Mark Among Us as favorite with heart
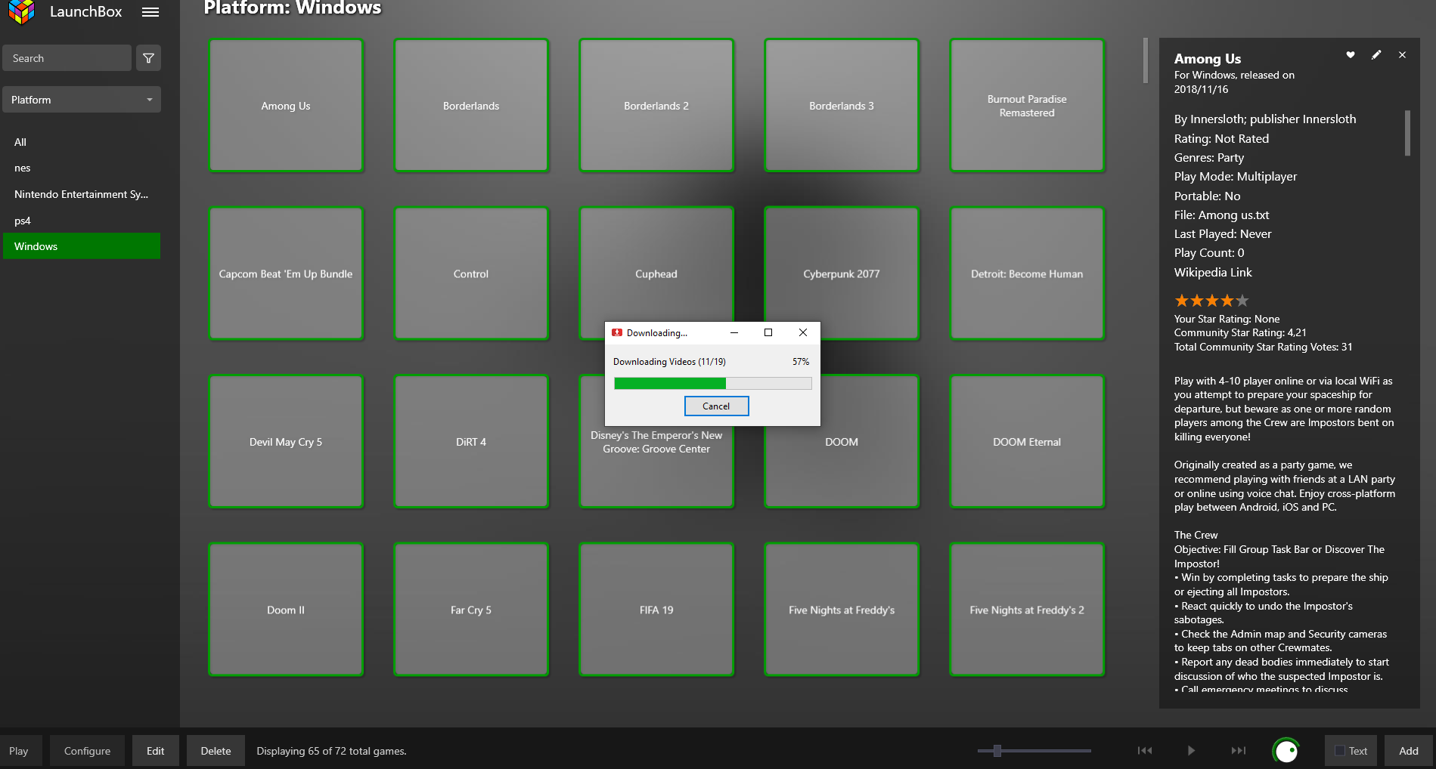Screen dimensions: 1436x769 pos(1351,55)
